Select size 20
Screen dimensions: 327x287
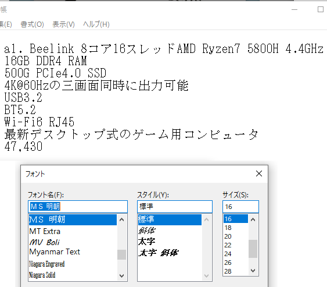[236, 236]
